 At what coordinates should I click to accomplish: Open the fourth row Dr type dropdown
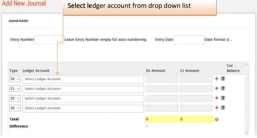click(15, 108)
